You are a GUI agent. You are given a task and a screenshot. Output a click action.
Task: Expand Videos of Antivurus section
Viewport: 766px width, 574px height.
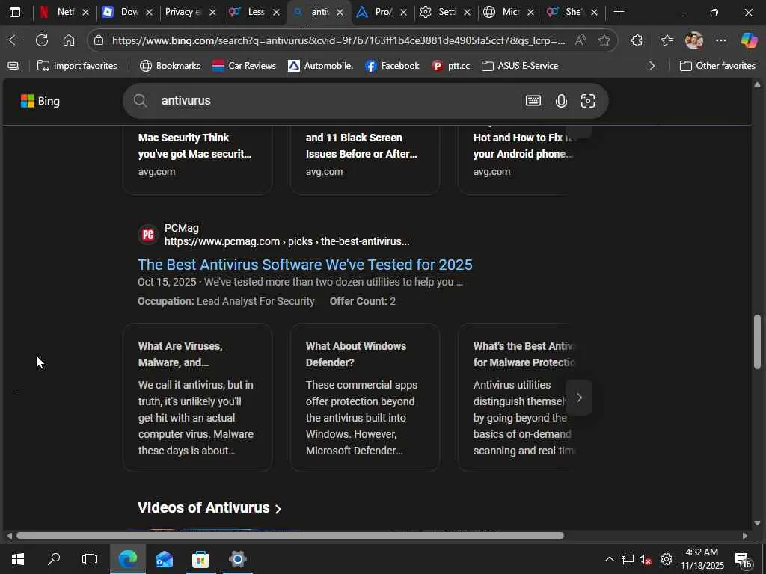209,508
